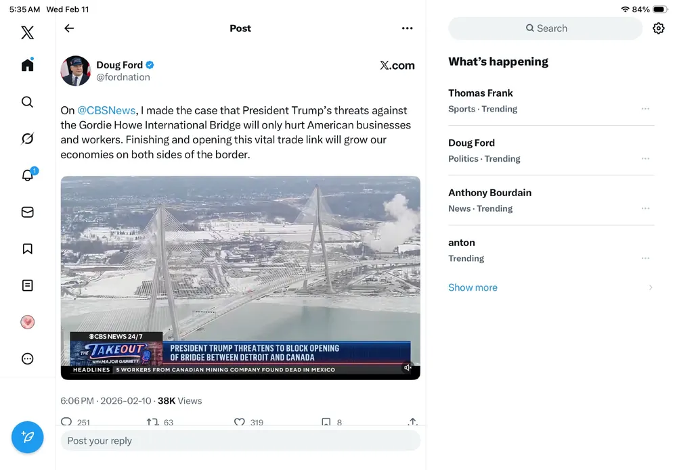Open Explore search in the sidebar

[x=27, y=102]
